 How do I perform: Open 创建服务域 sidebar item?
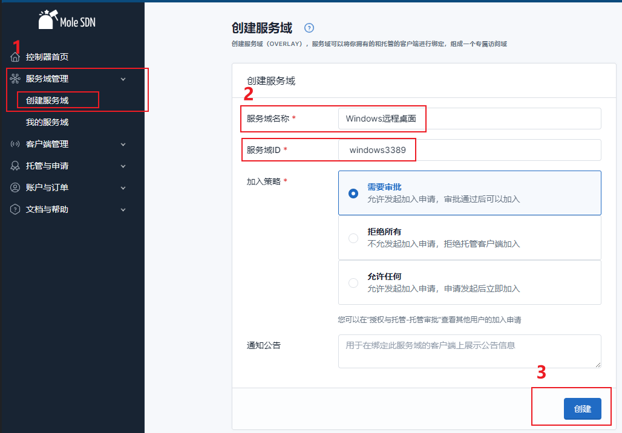(x=47, y=100)
